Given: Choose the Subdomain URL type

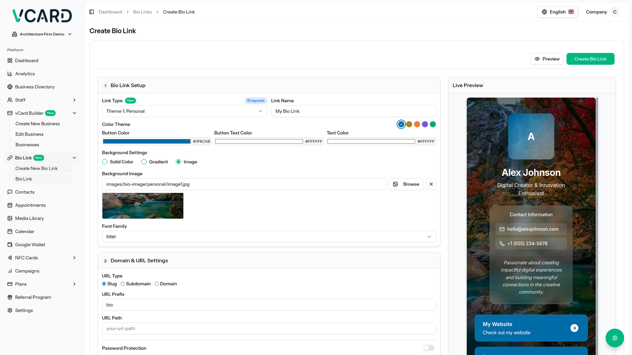Looking at the screenshot, I should coord(123,284).
